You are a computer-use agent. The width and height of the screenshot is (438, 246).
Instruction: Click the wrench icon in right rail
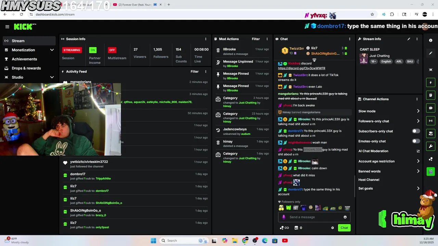pyautogui.click(x=430, y=146)
